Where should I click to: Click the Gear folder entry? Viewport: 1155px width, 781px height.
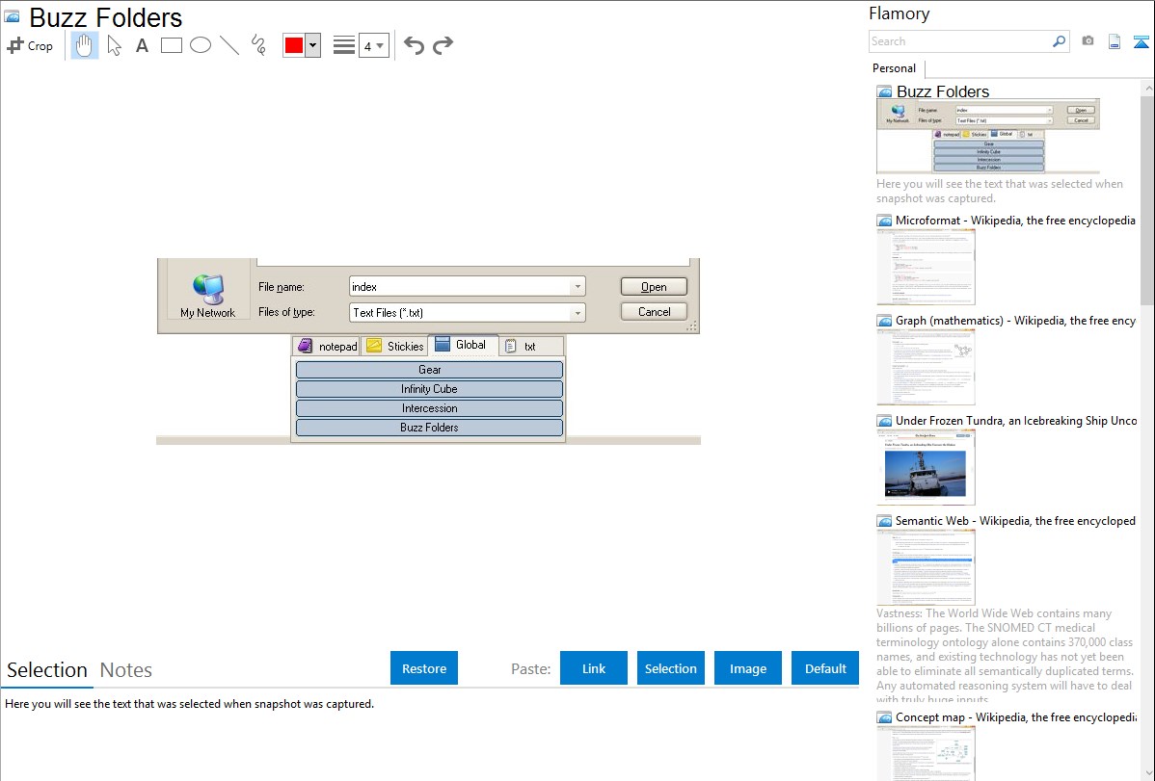(x=429, y=370)
